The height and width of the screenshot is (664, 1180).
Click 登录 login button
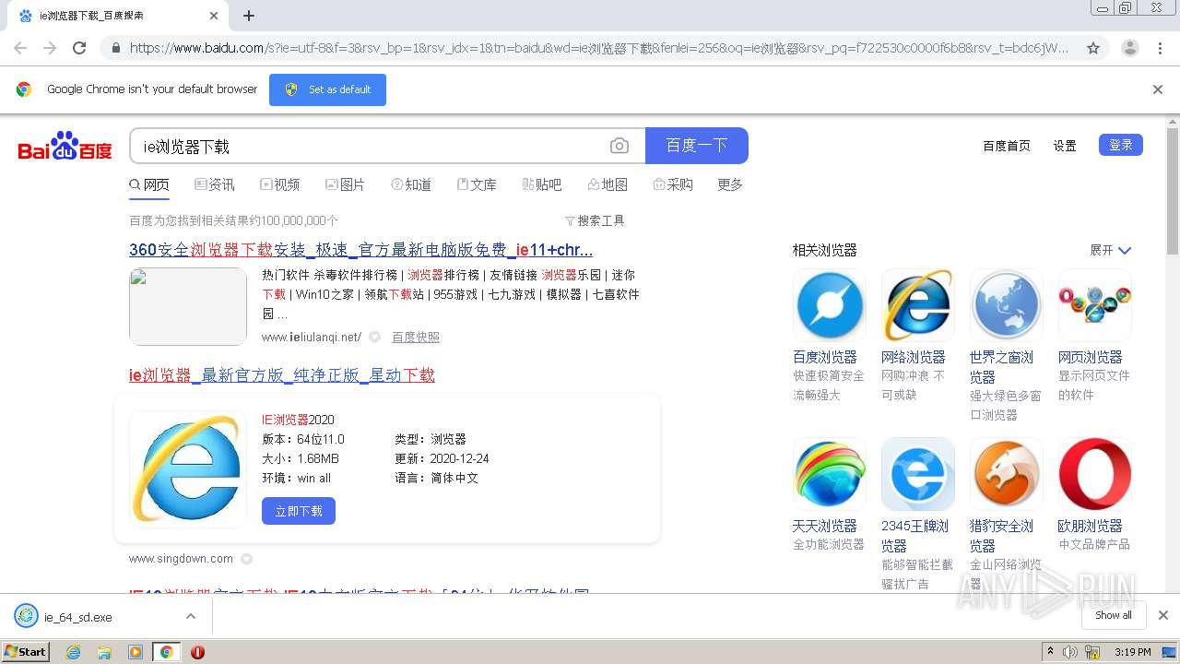[x=1121, y=145]
